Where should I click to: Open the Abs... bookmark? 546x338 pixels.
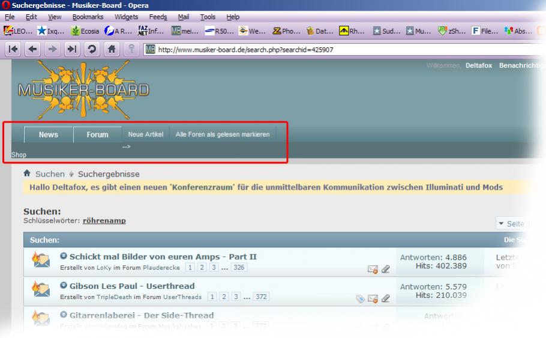coord(518,31)
